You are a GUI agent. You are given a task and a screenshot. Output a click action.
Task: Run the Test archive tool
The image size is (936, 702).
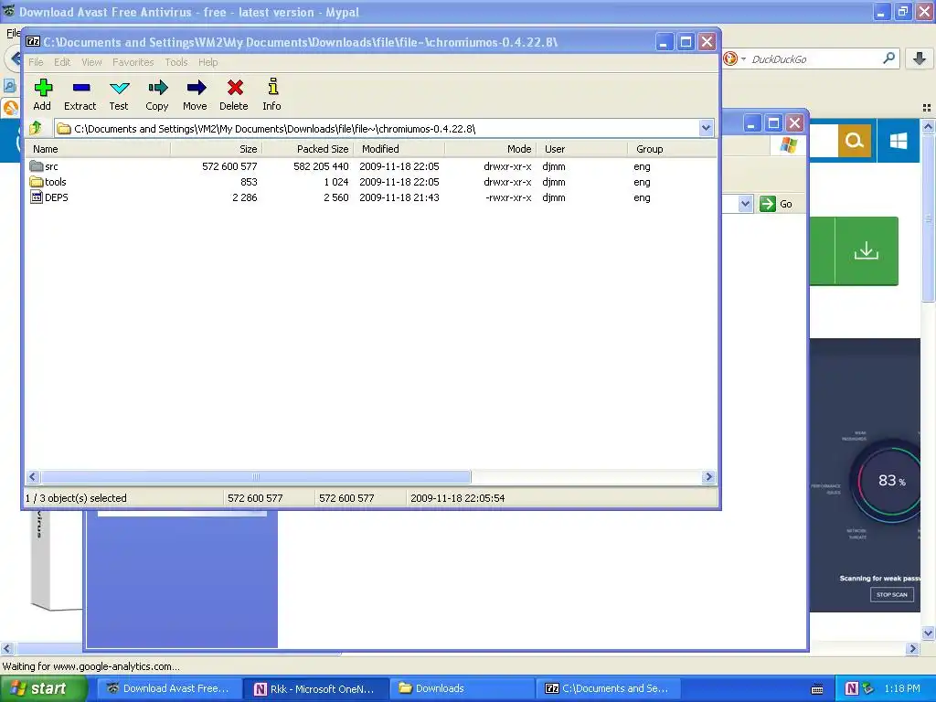119,89
